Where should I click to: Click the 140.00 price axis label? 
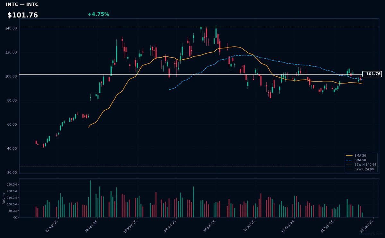[x=12, y=28]
